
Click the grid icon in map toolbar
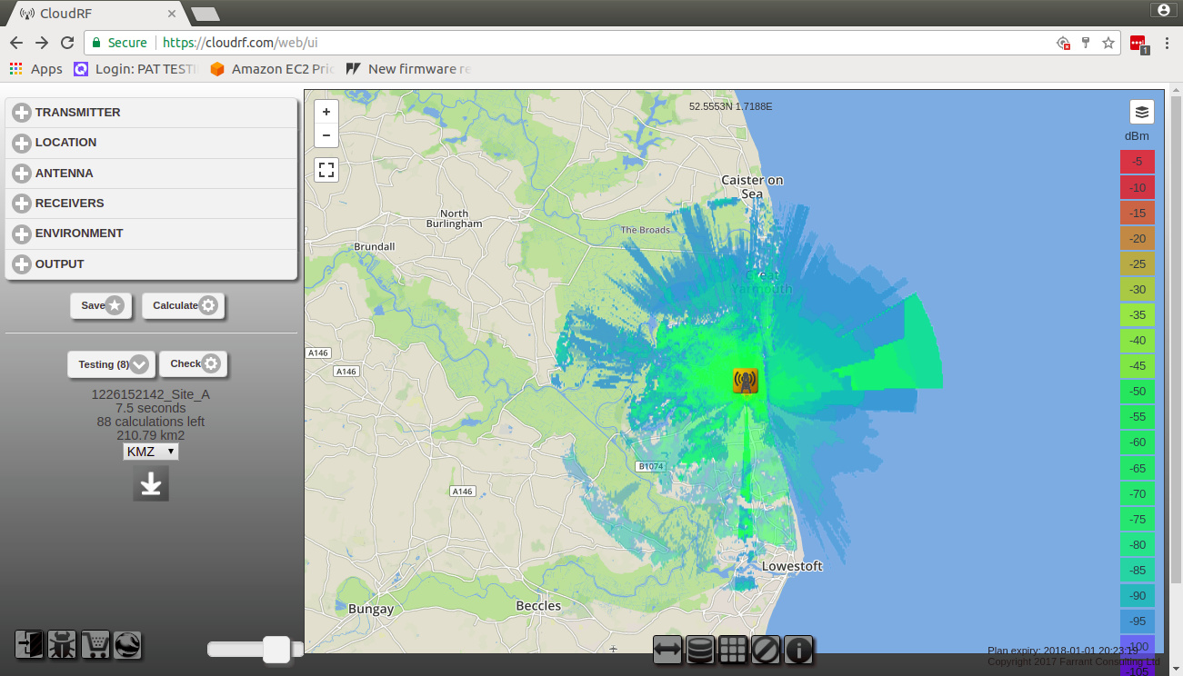(x=733, y=650)
